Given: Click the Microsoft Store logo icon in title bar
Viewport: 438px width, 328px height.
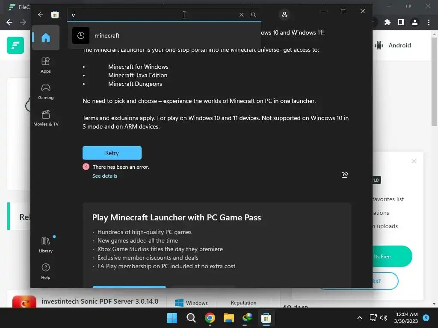Looking at the screenshot, I should pos(55,15).
